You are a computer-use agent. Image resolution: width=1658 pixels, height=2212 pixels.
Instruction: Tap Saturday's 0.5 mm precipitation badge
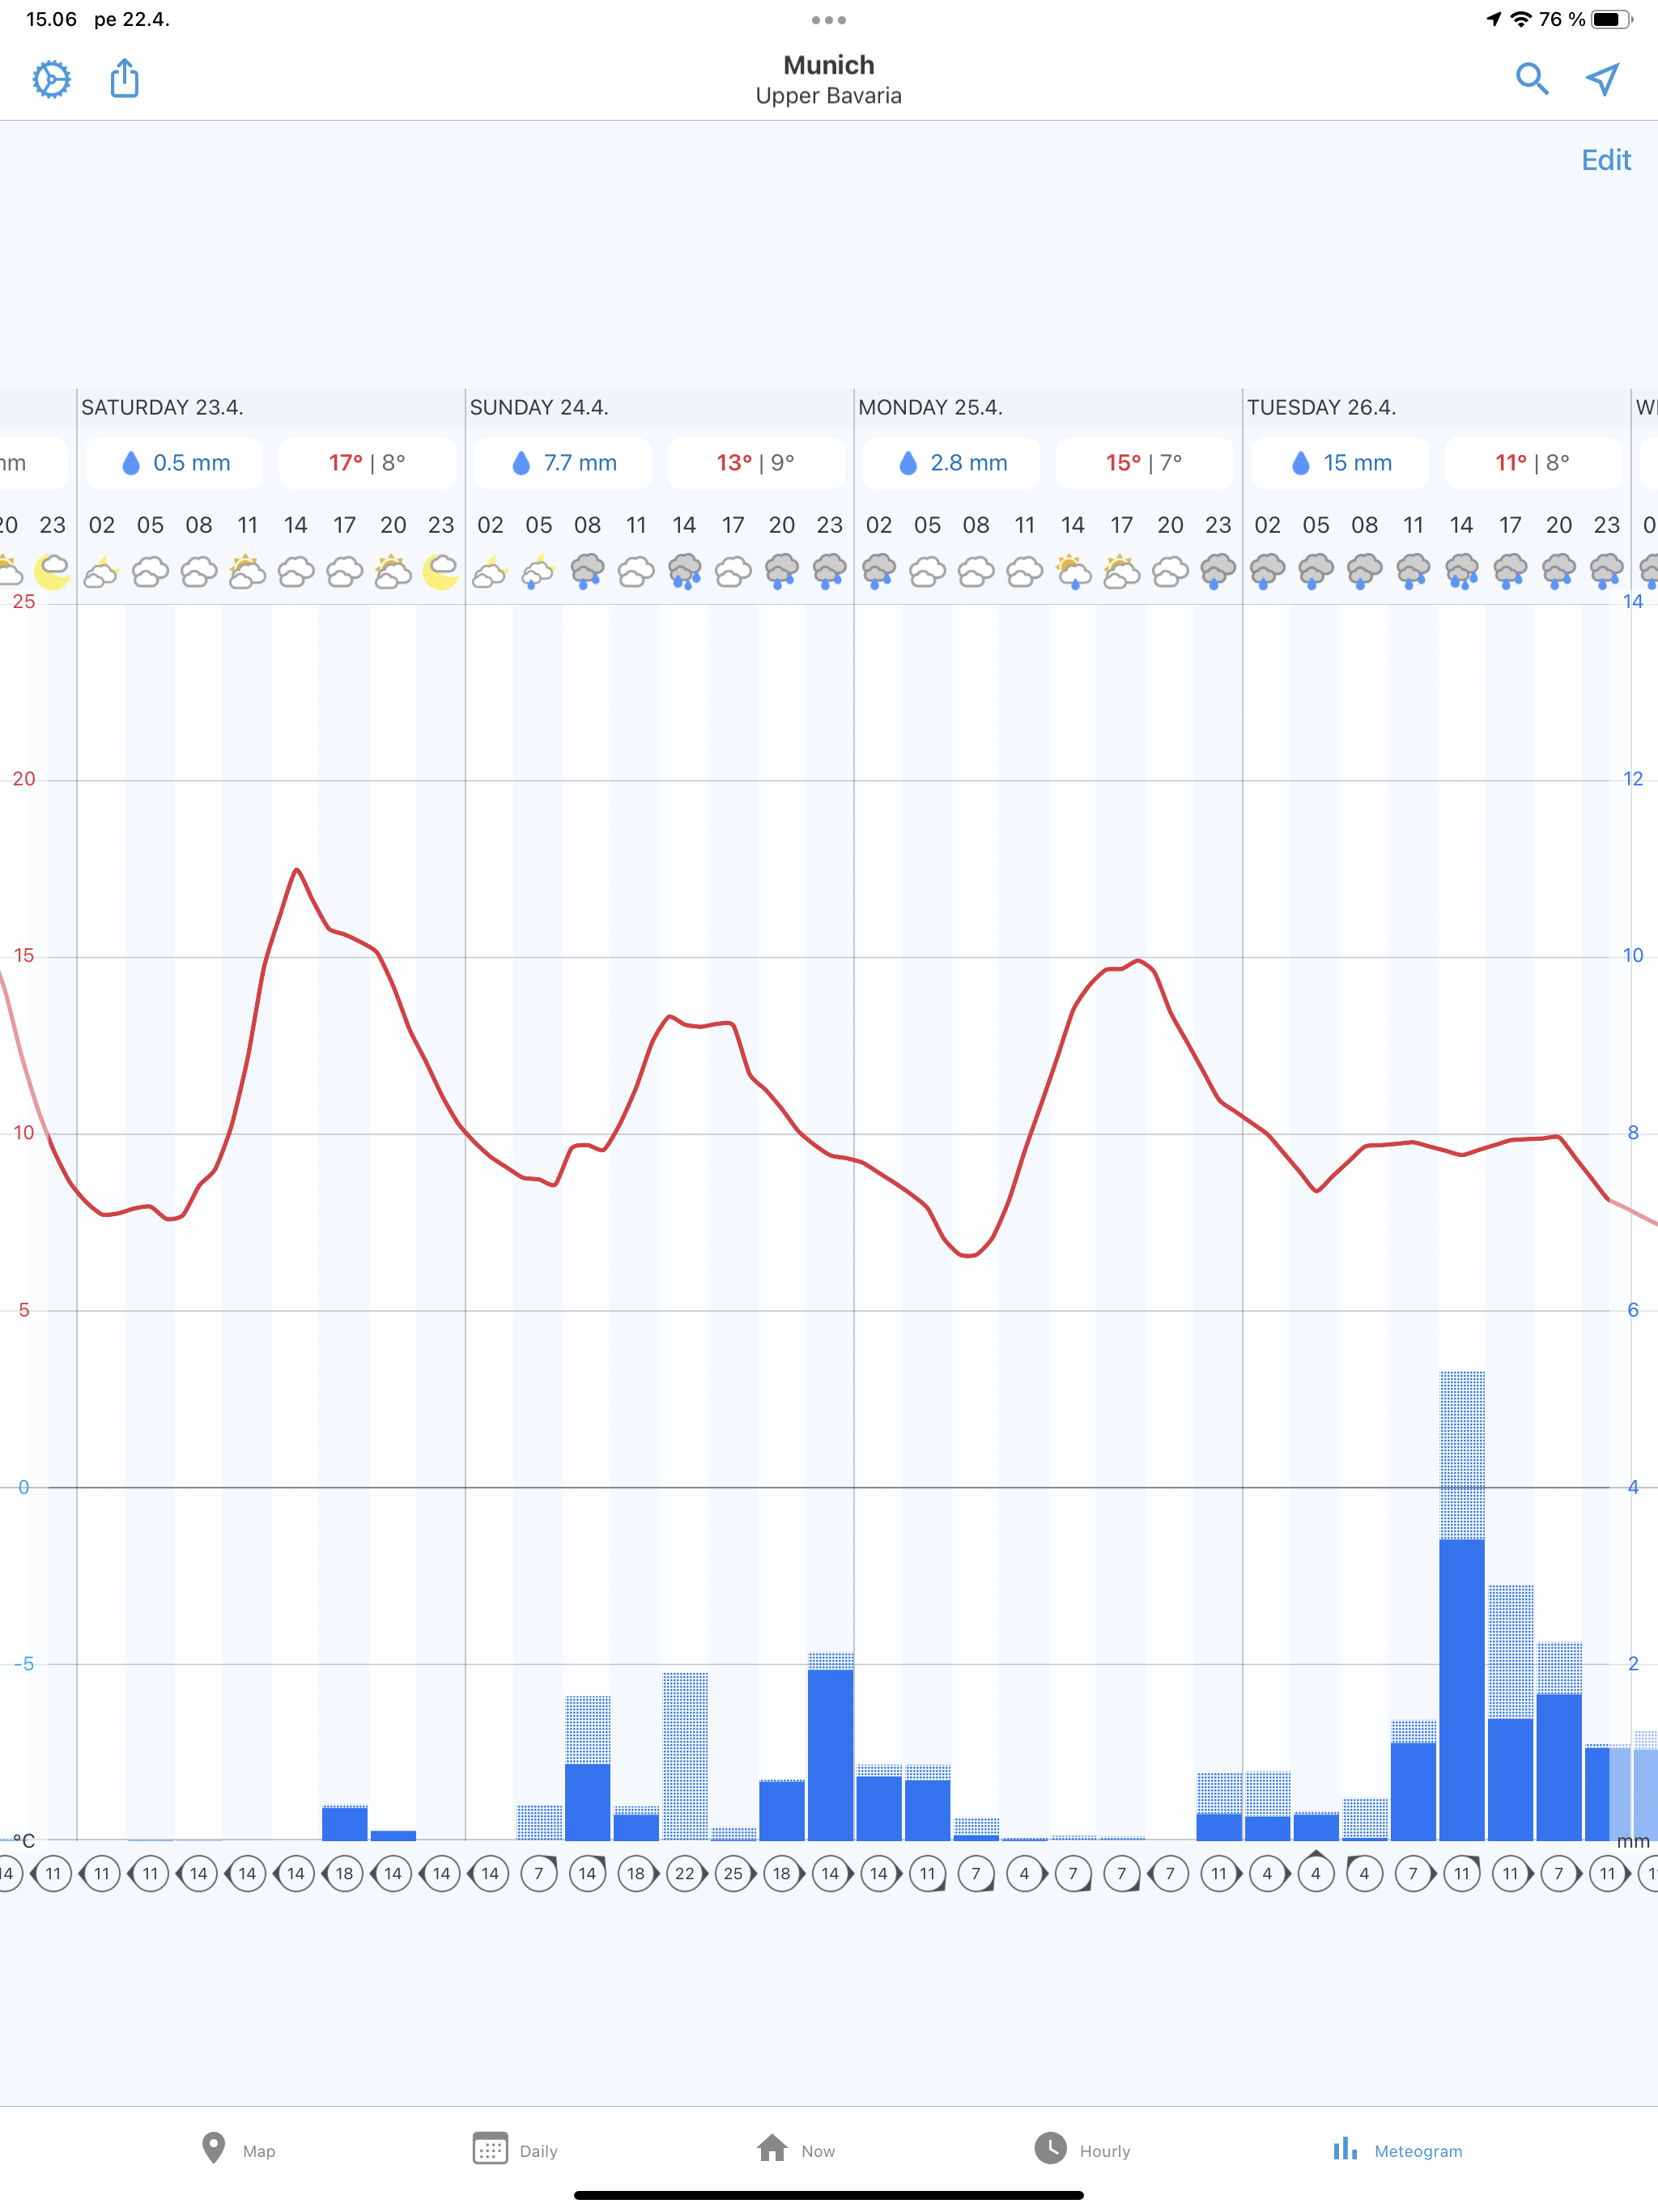pos(175,463)
